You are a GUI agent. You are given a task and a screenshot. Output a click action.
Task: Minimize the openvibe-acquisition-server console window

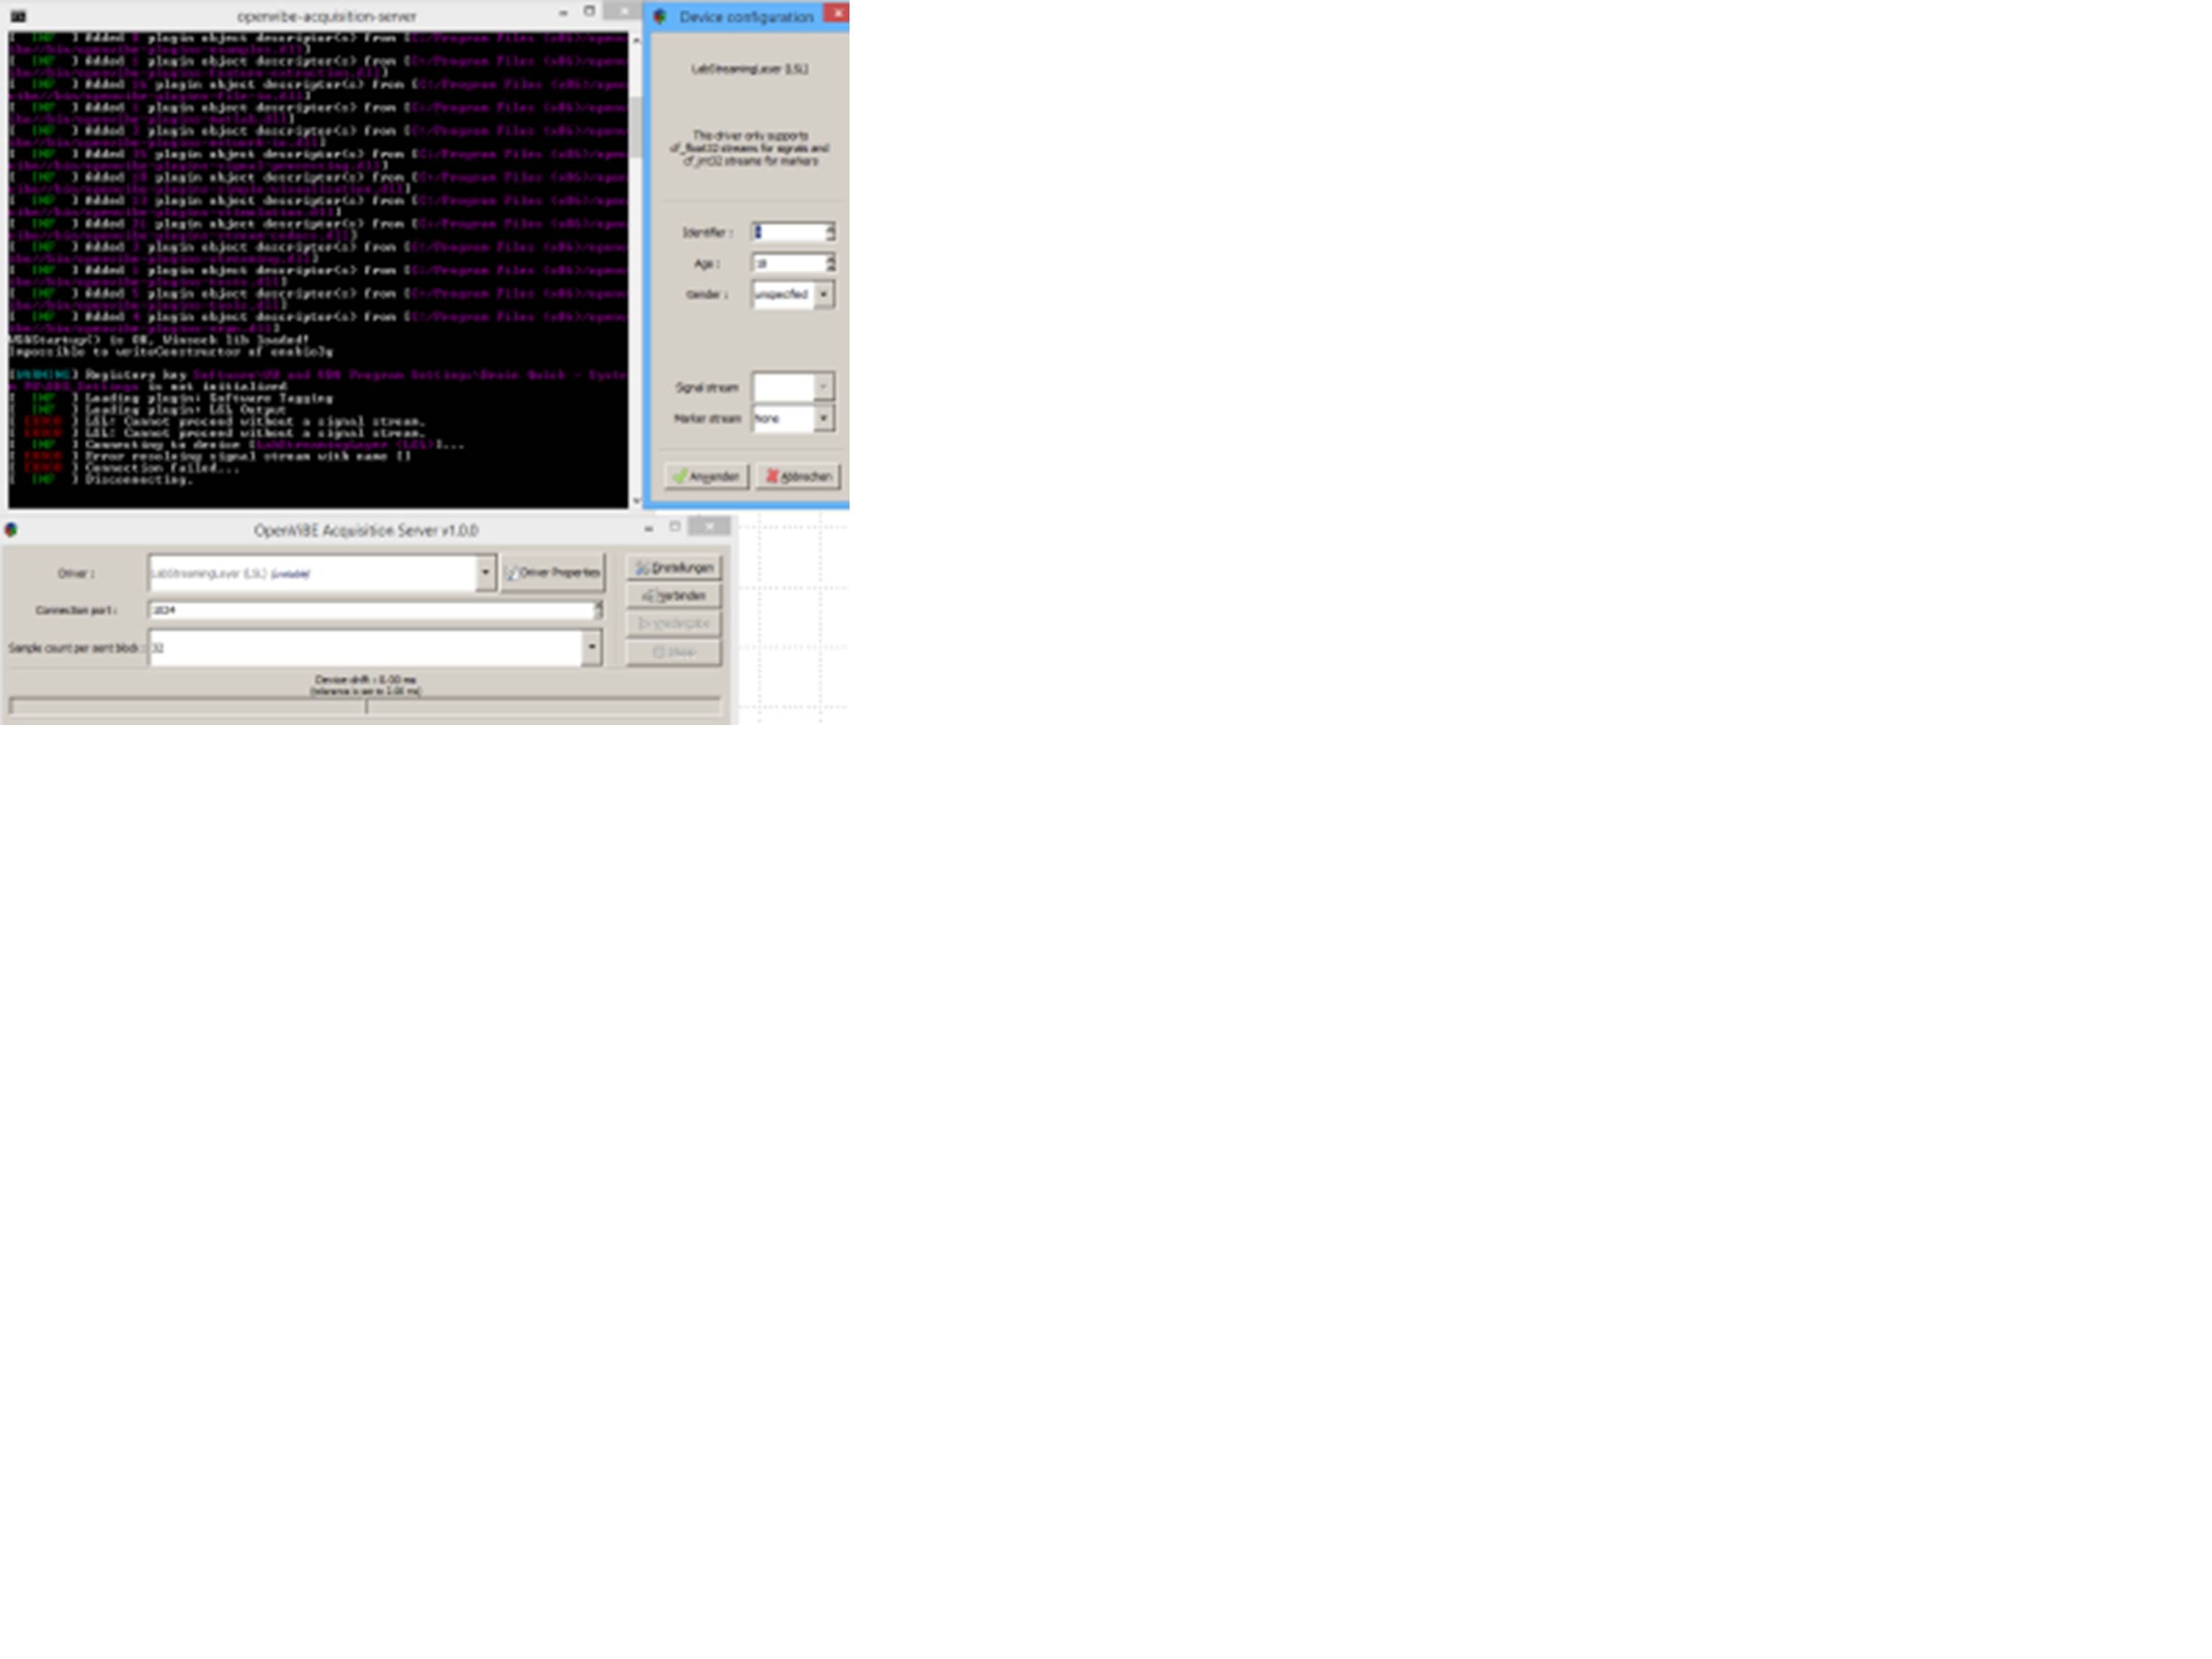pyautogui.click(x=563, y=12)
